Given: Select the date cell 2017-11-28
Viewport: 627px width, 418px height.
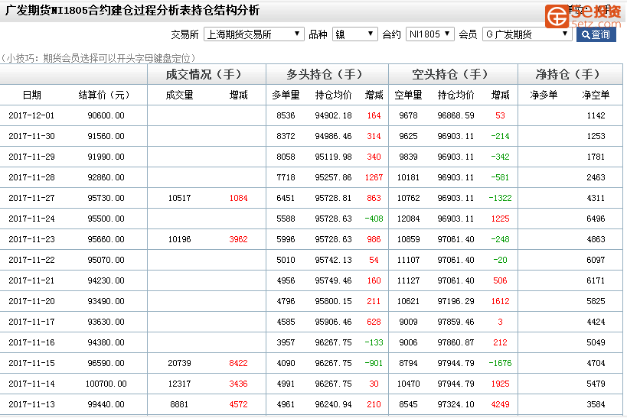Looking at the screenshot, I should point(31,177).
